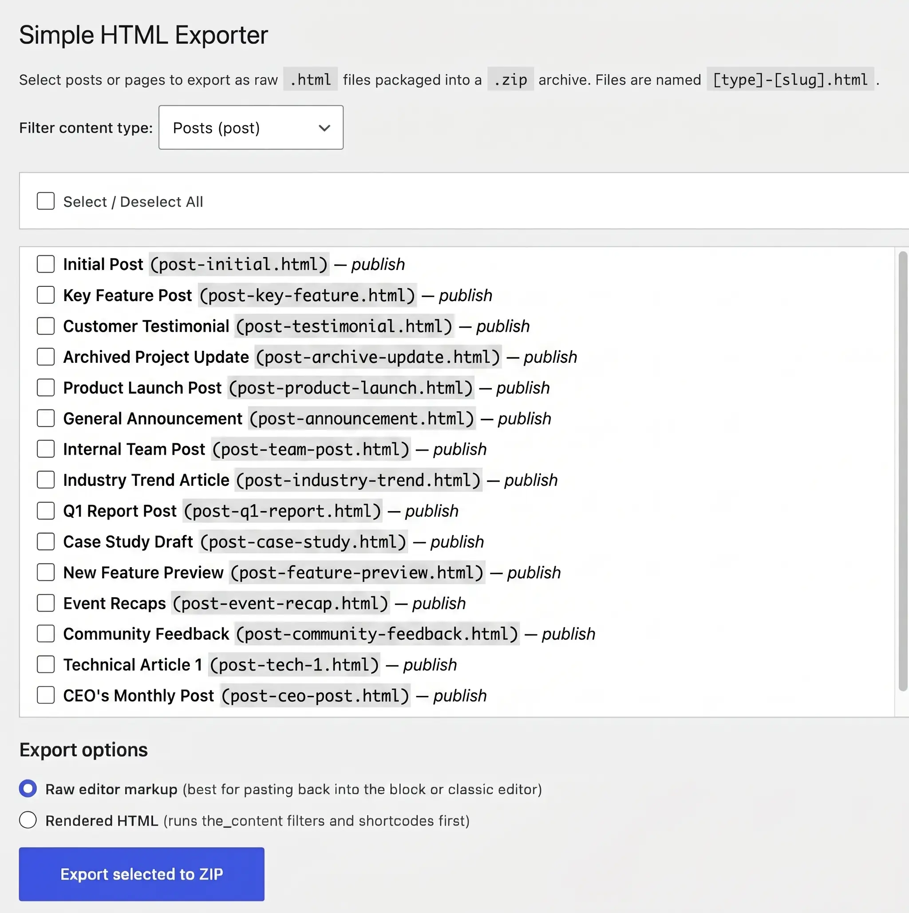Check the Initial Post checkbox

pyautogui.click(x=46, y=264)
